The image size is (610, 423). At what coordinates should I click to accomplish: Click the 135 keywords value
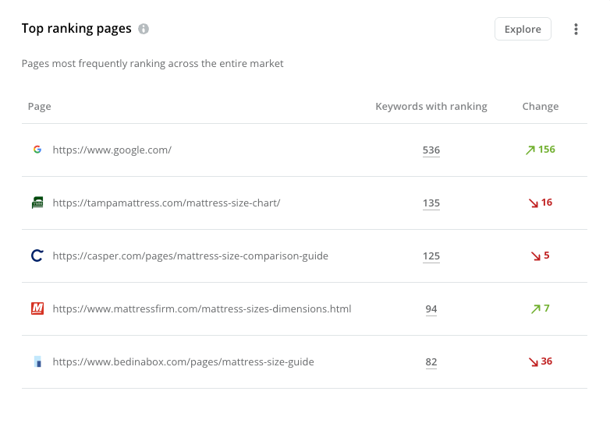[431, 203]
